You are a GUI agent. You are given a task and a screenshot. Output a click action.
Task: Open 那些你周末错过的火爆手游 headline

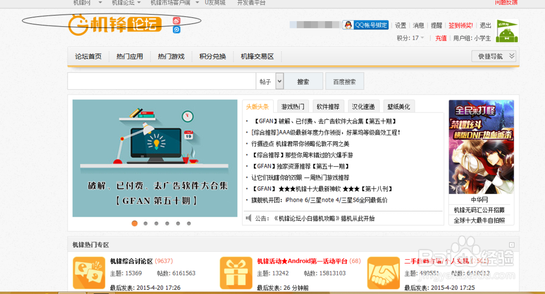click(x=302, y=155)
